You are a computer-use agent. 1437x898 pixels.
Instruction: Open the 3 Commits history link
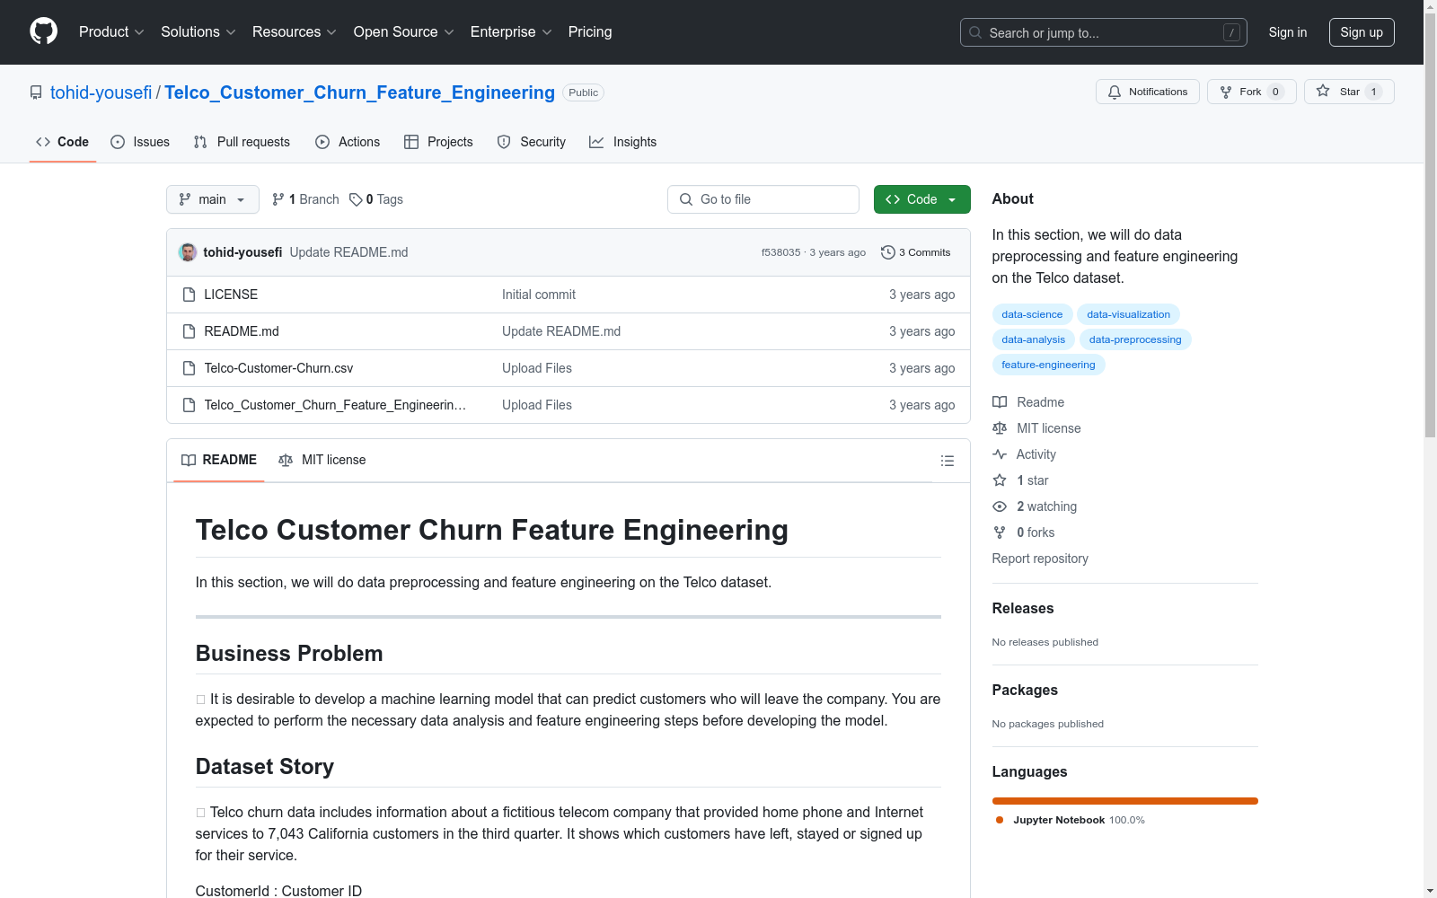tap(916, 252)
